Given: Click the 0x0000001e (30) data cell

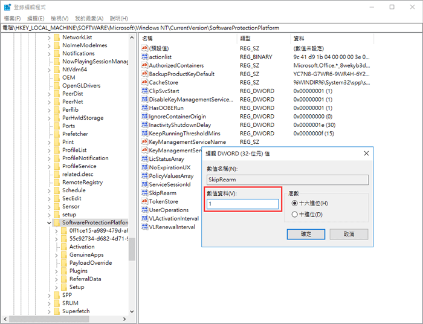Looking at the screenshot, I should 314,125.
